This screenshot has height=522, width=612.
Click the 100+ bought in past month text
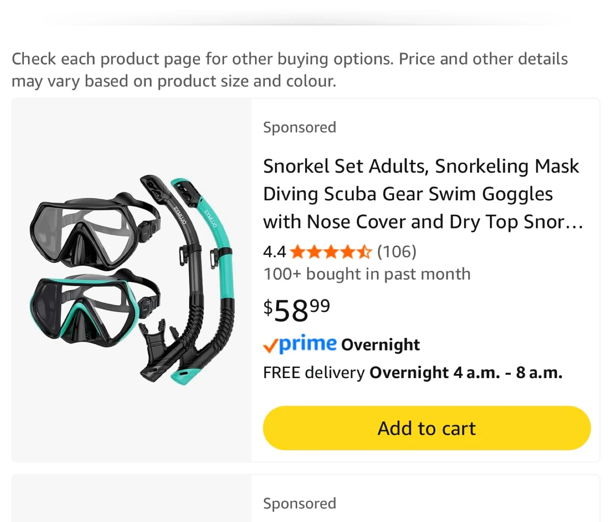(x=367, y=274)
